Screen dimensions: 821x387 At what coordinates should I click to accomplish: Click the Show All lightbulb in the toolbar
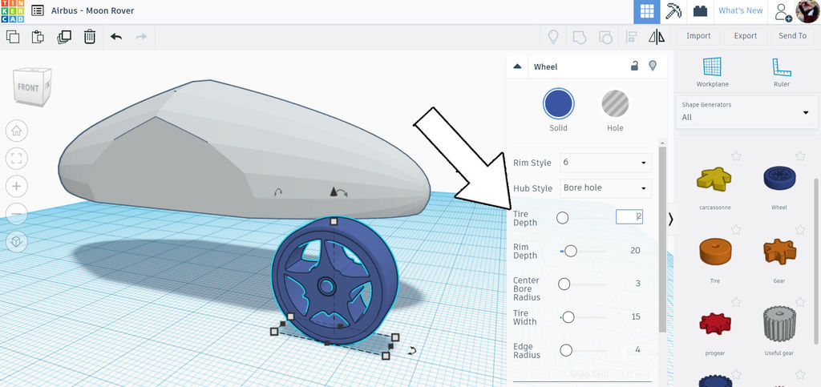(x=553, y=37)
